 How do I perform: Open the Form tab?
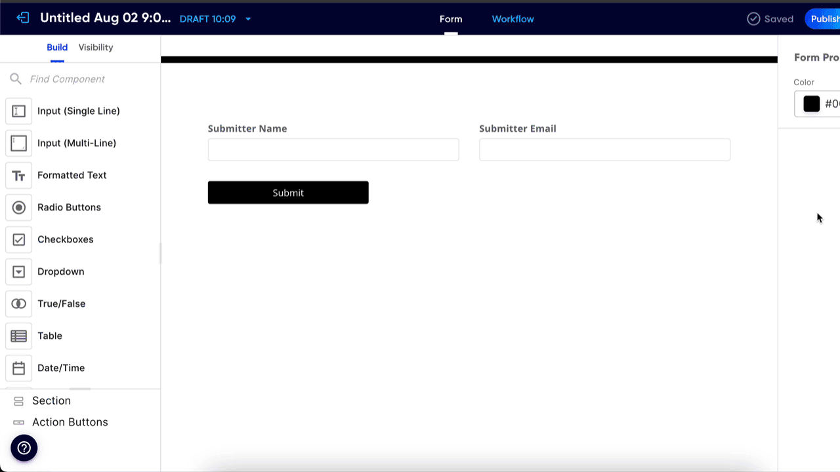[451, 19]
